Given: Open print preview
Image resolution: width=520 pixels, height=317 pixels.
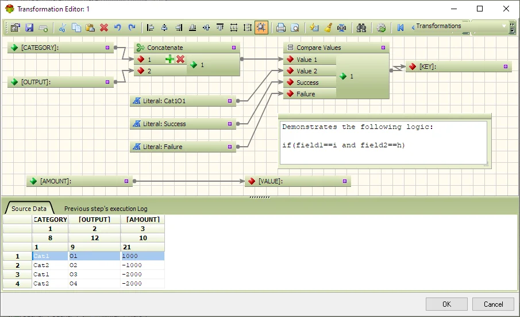Looking at the screenshot, I should pyautogui.click(x=295, y=28).
